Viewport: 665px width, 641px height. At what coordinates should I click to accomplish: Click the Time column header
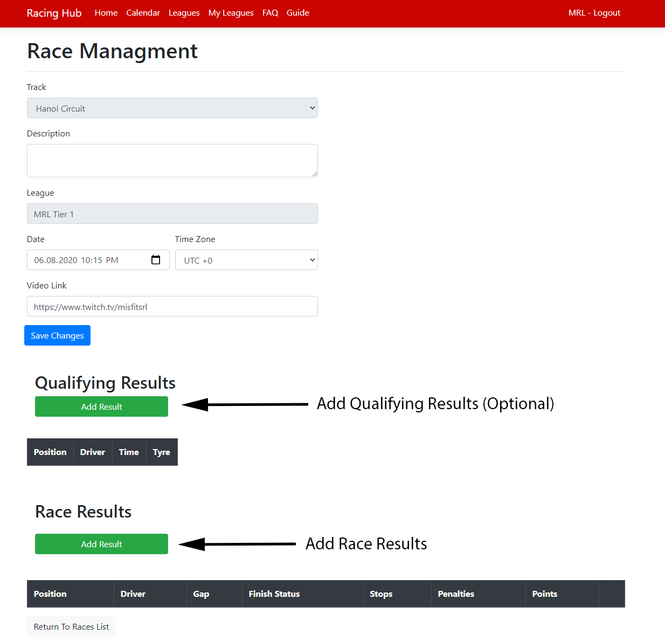(x=129, y=452)
